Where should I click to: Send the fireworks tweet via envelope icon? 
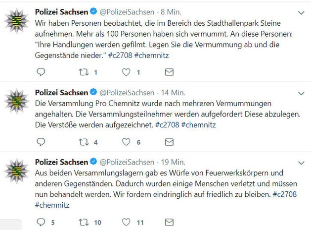click(169, 222)
